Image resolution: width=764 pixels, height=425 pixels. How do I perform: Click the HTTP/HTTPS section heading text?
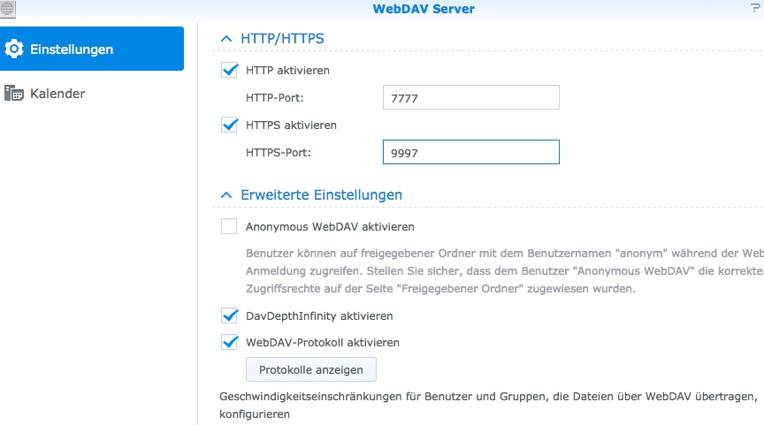282,39
